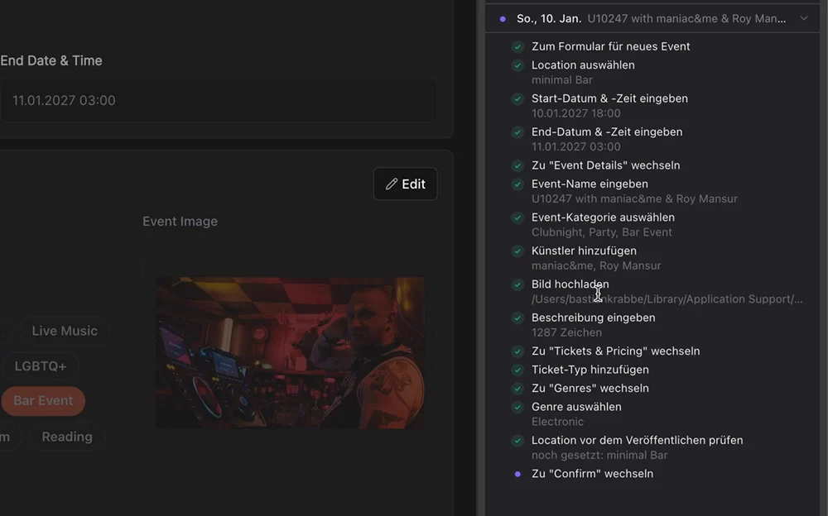This screenshot has height=516, width=828.
Task: Select the check icon for "Location vor dem Veröffentlichen prüfen"
Action: pos(517,441)
